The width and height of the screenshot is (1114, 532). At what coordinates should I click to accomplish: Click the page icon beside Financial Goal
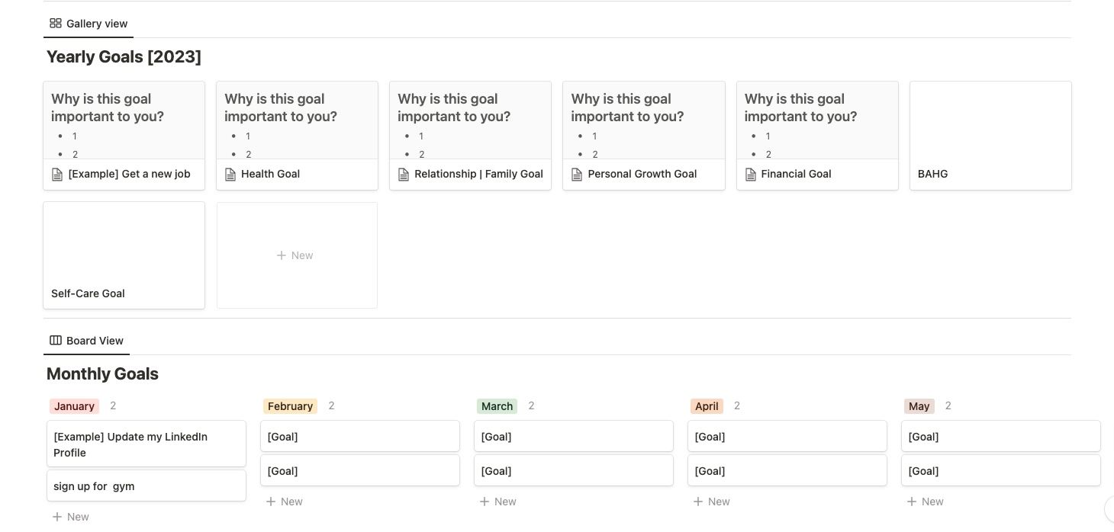pos(751,175)
